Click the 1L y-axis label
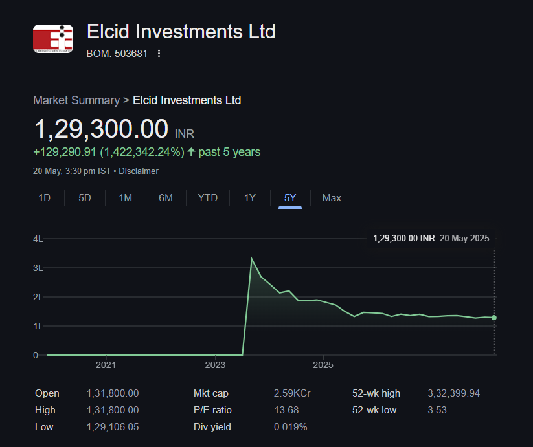533x447 pixels. coord(38,327)
